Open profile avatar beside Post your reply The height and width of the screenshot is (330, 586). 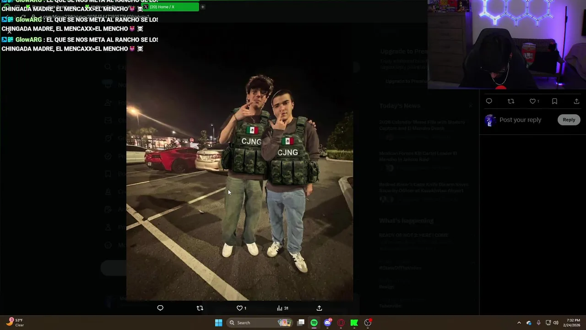(x=490, y=120)
